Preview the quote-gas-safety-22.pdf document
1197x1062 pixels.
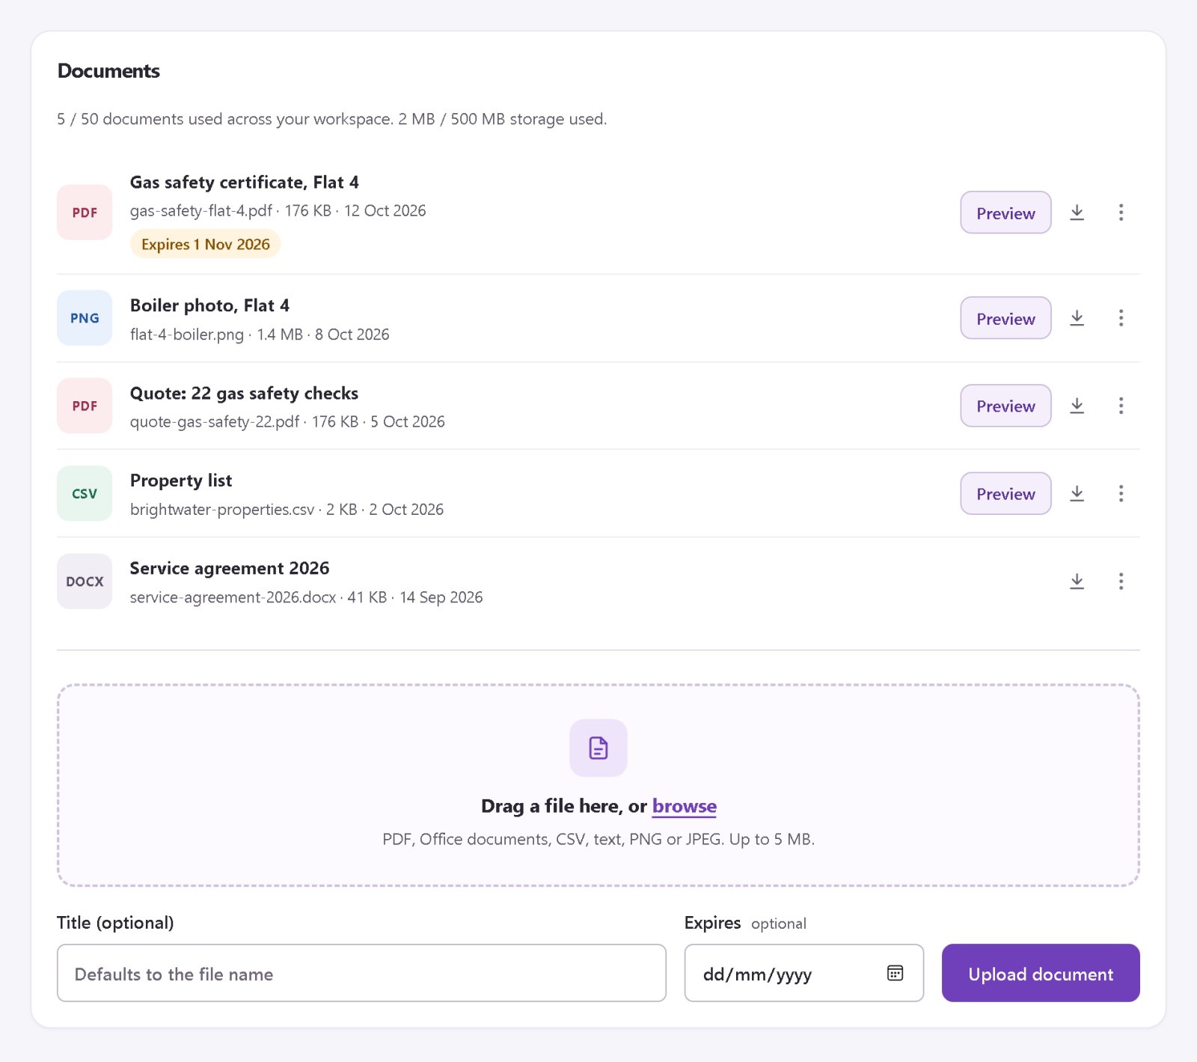pyautogui.click(x=1005, y=406)
